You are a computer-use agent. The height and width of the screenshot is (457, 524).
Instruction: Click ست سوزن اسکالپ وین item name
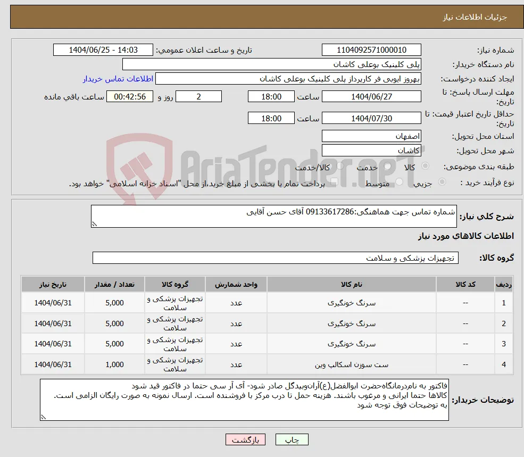[351, 364]
